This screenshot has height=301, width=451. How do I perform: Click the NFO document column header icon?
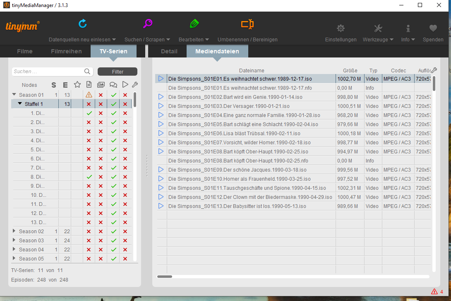[x=89, y=84]
